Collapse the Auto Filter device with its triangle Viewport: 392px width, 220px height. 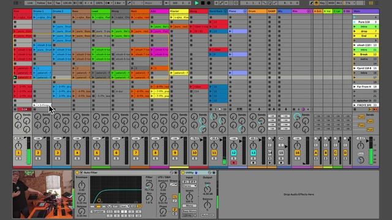click(81, 172)
